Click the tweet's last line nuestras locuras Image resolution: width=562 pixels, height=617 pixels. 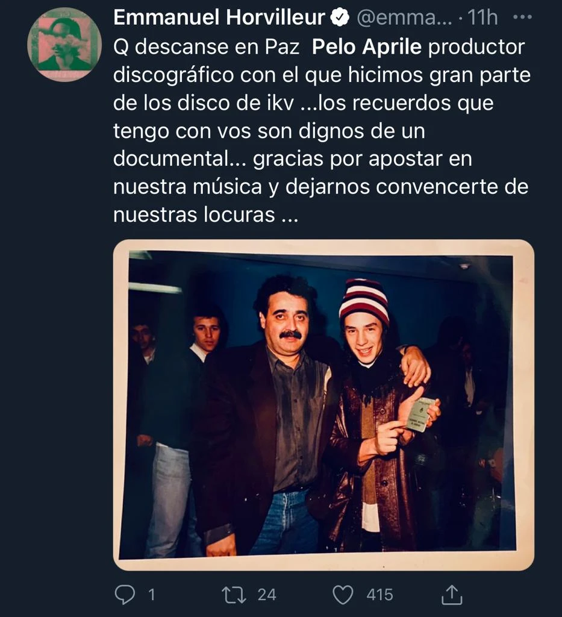pos(205,215)
